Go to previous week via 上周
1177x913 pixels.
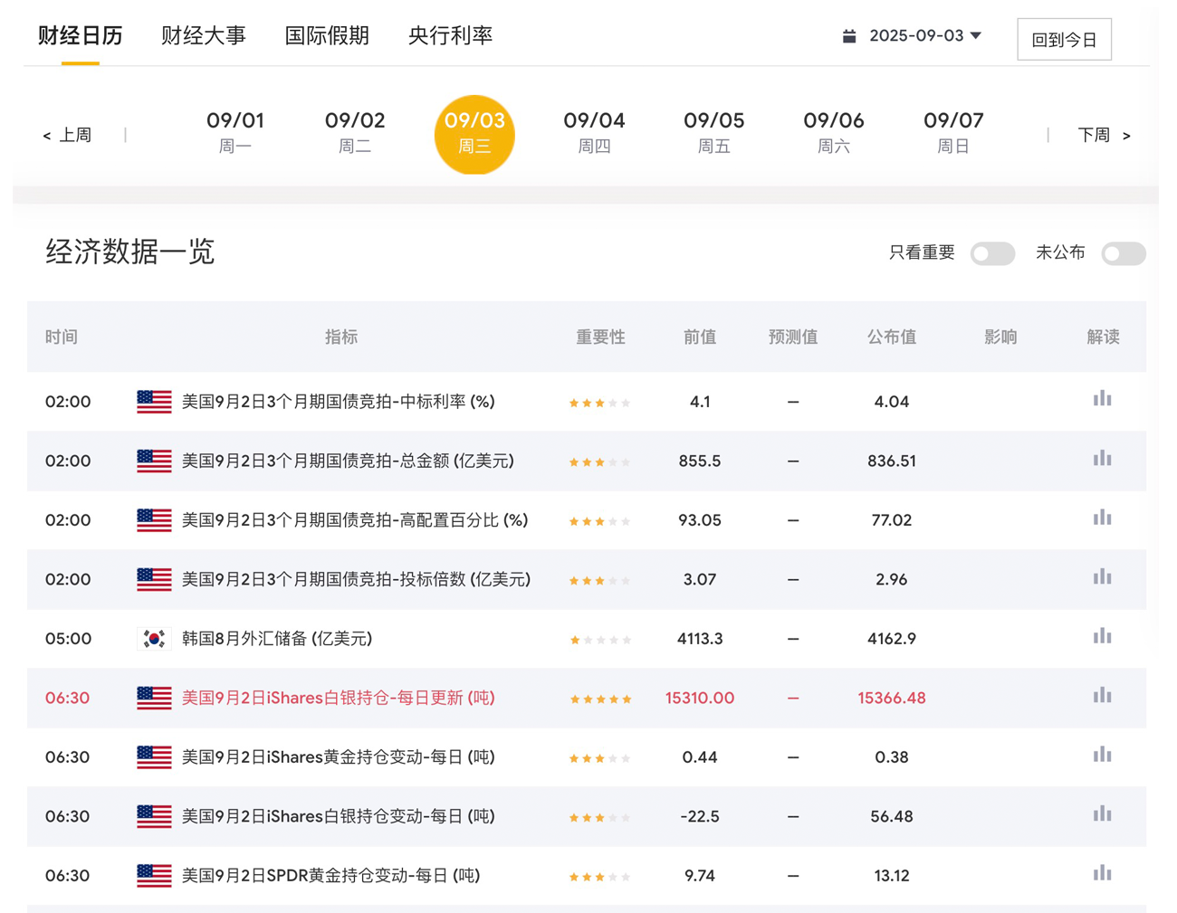pos(67,135)
